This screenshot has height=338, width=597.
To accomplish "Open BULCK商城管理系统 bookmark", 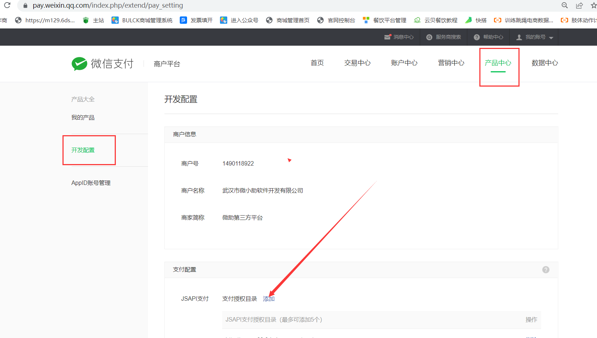I will point(142,20).
